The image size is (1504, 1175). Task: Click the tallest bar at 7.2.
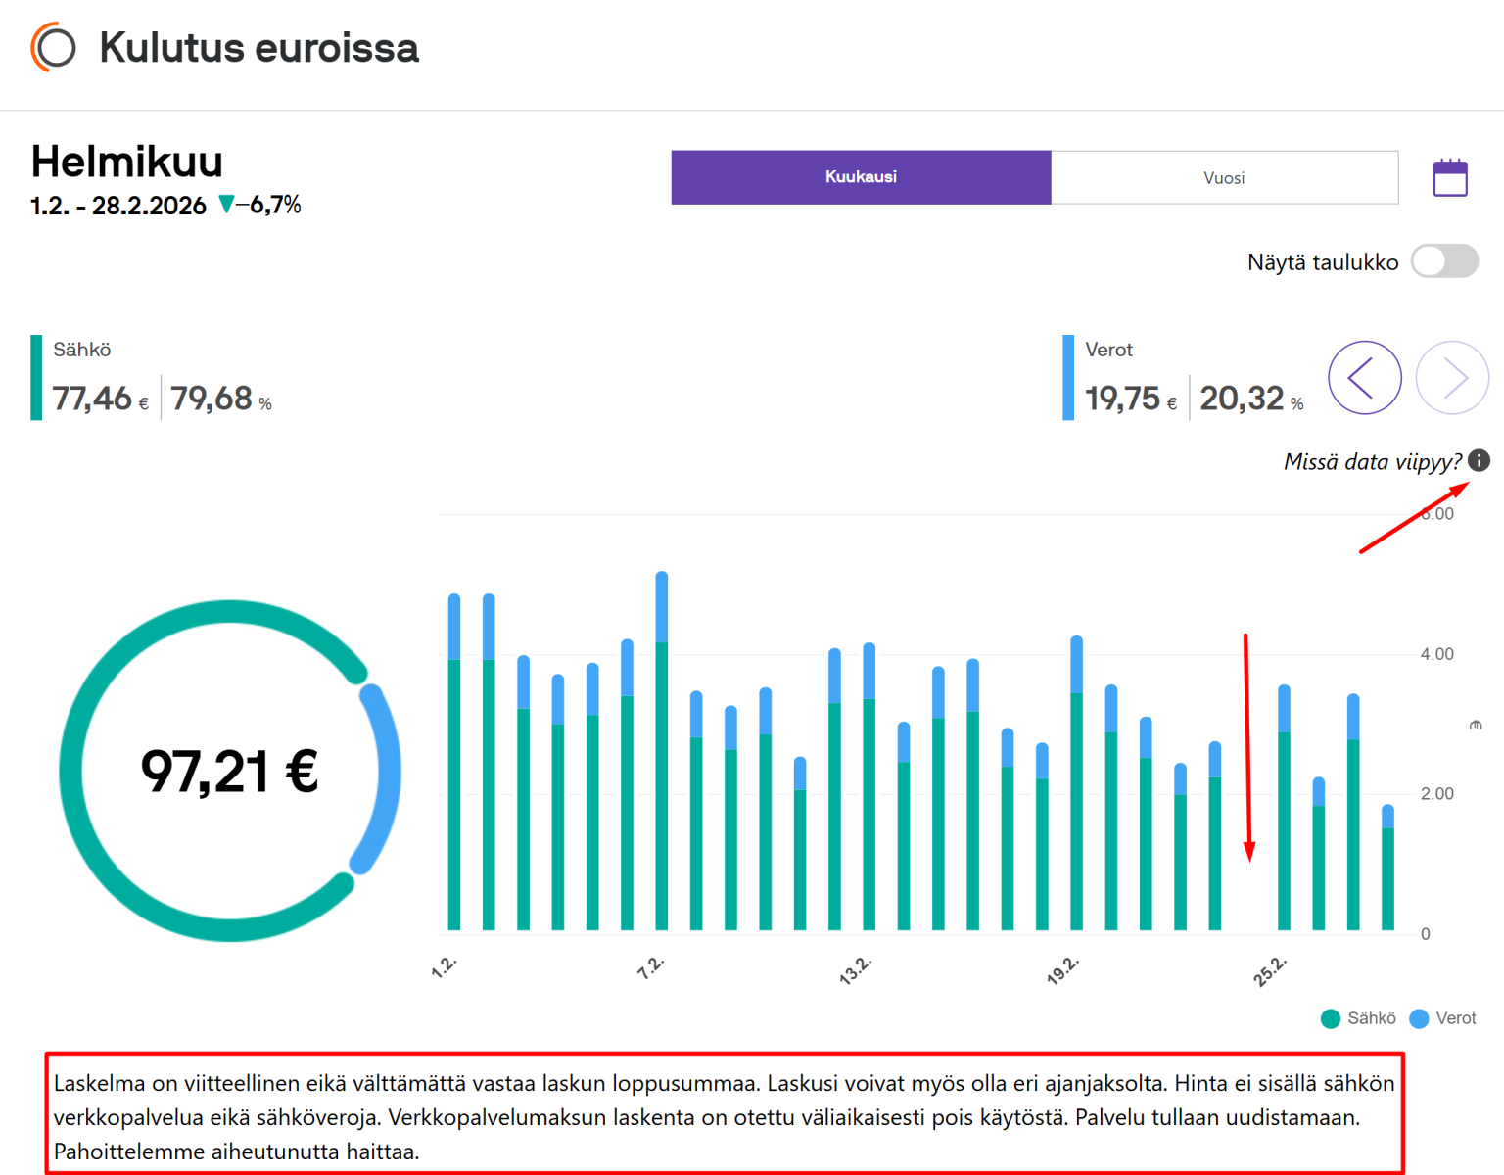tap(662, 750)
